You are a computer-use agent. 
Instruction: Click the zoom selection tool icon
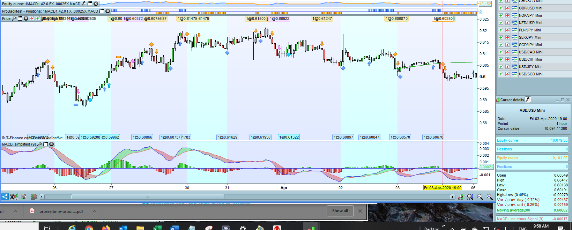[x=470, y=197]
